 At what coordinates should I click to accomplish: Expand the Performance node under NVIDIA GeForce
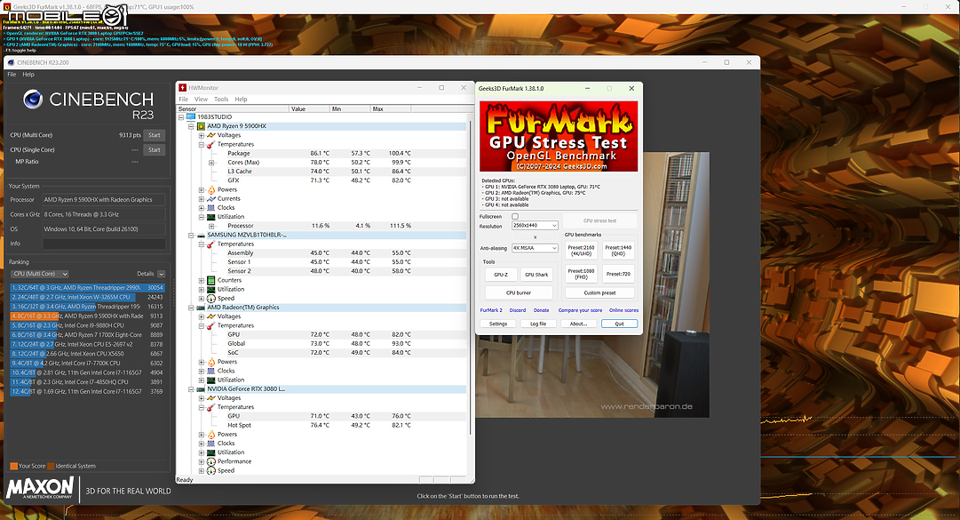click(x=202, y=462)
